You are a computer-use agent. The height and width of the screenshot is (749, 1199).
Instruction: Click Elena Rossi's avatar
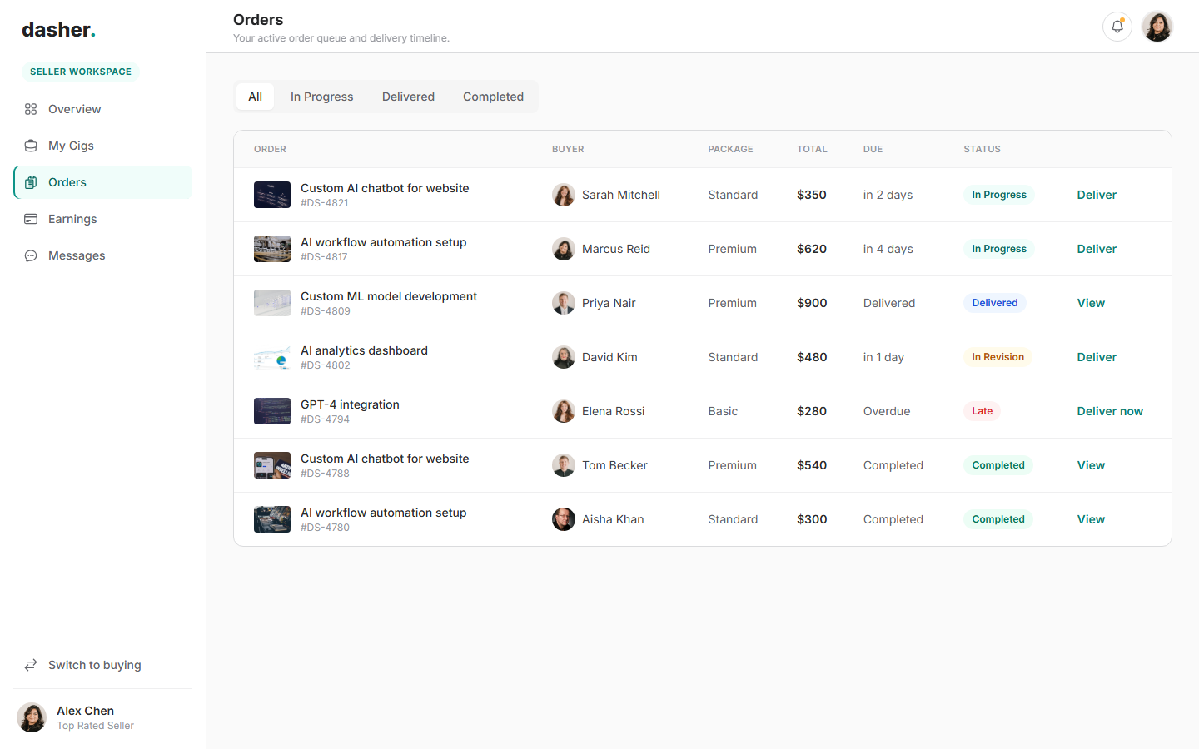[564, 411]
